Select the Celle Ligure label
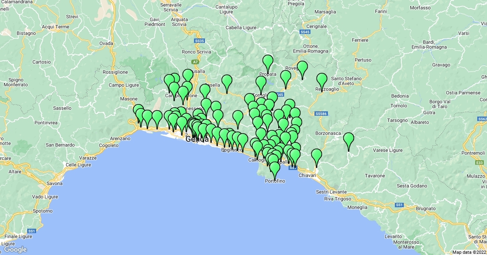487x255 pixels. pos(78,164)
